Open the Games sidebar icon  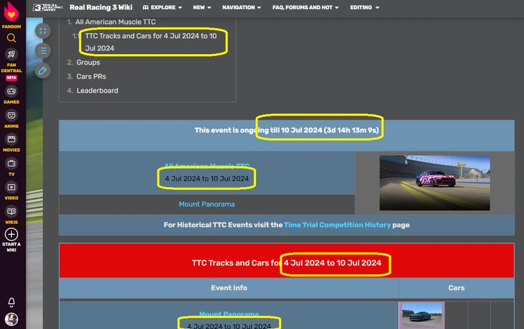(x=11, y=91)
